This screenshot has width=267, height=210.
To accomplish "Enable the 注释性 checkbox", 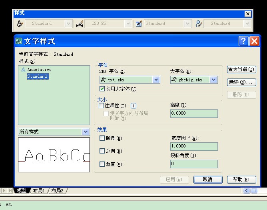I will click(x=101, y=106).
